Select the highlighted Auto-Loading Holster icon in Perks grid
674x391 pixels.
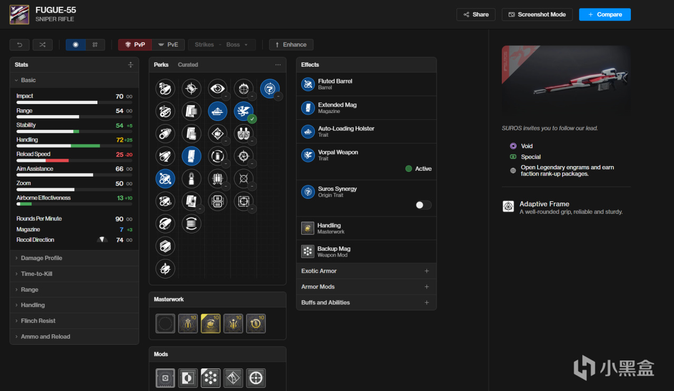(x=217, y=111)
